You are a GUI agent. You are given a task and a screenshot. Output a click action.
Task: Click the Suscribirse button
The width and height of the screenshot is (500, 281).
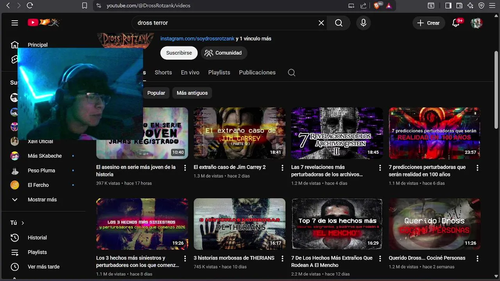pyautogui.click(x=179, y=53)
